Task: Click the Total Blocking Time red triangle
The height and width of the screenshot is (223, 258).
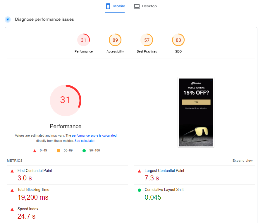Action: (x=12, y=190)
